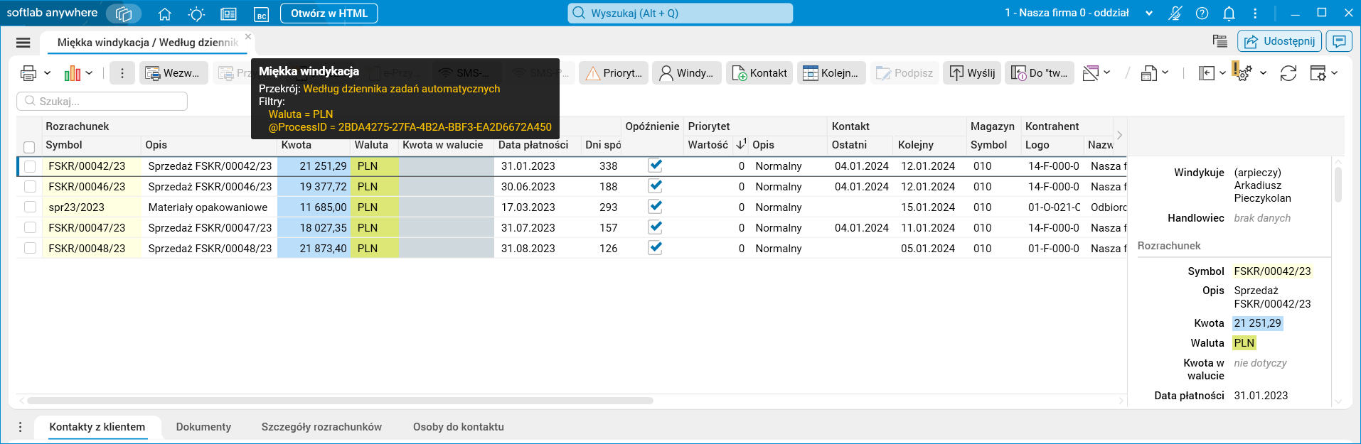The height and width of the screenshot is (444, 1361).
Task: Click the window configuration gear icon
Action: [x=1318, y=72]
